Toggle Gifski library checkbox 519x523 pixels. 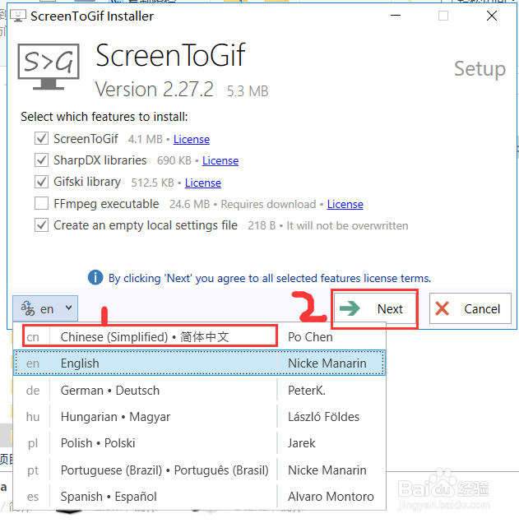(x=41, y=182)
